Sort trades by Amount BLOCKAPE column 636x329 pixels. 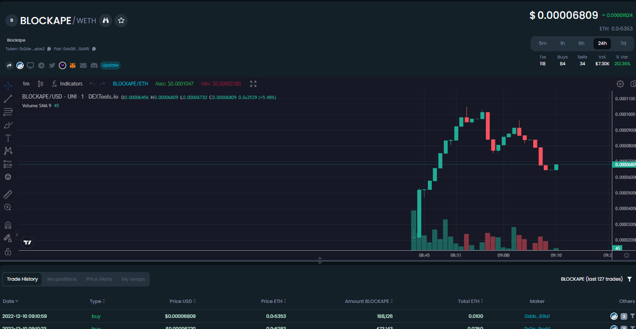coord(370,301)
